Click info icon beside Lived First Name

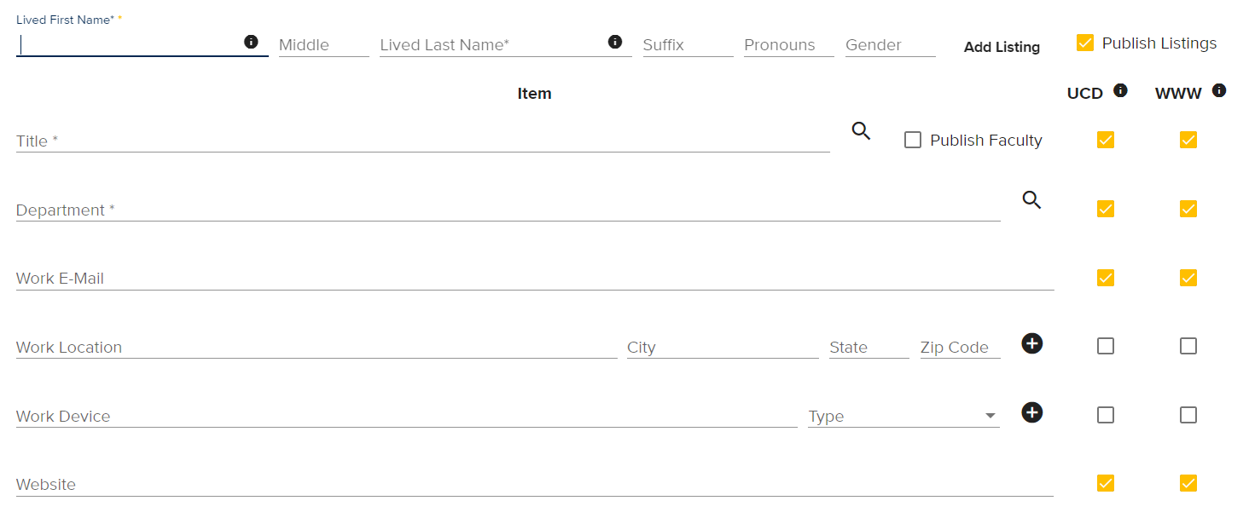[251, 42]
